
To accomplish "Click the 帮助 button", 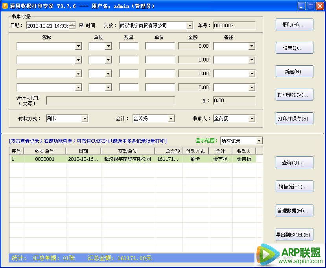I will [294, 24].
